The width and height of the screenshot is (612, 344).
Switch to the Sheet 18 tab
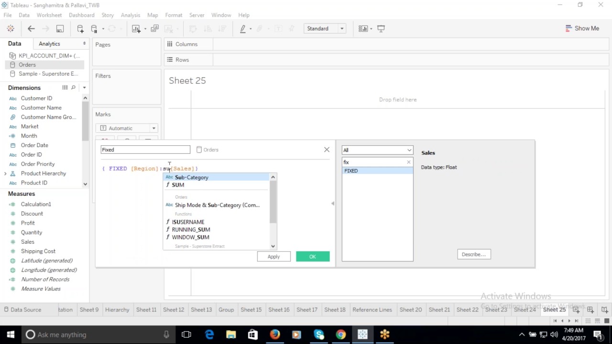pos(335,310)
